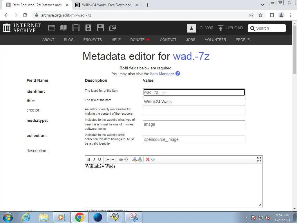Insert ordered list in description editor
This screenshot has width=297, height=223.
[107, 159]
